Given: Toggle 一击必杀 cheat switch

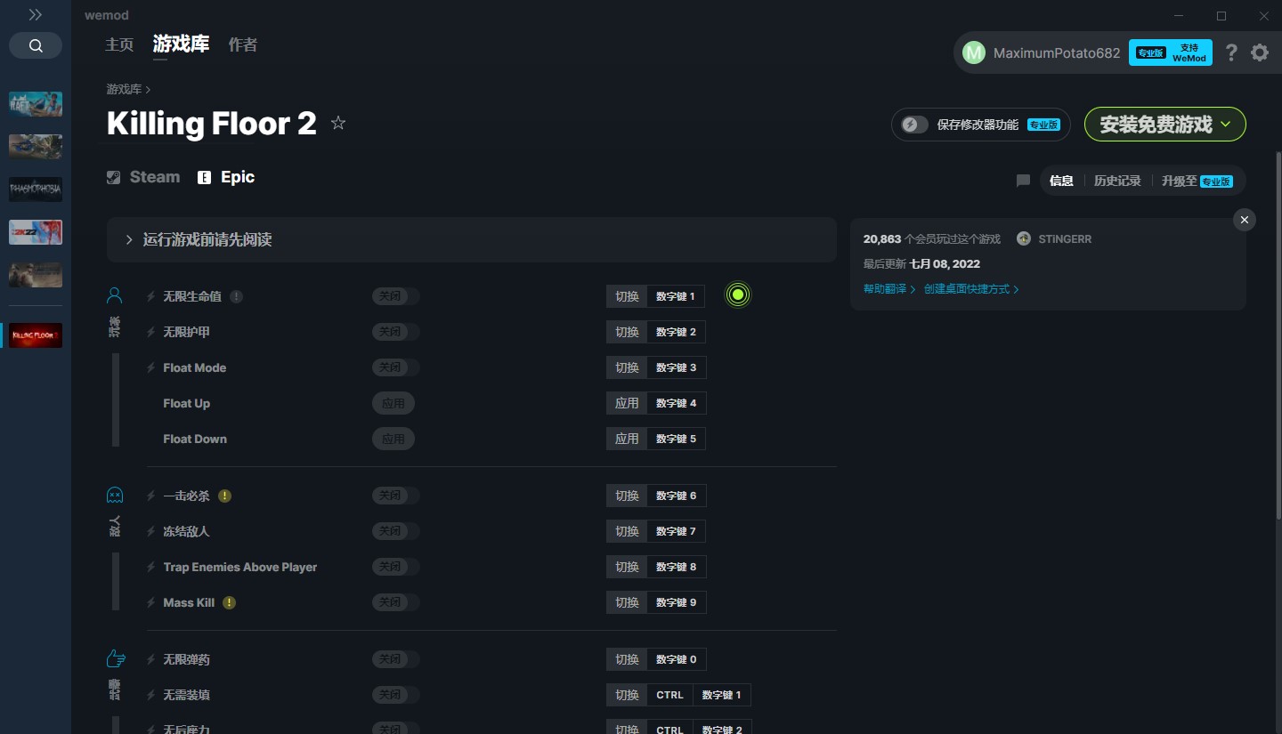Looking at the screenshot, I should click(x=396, y=496).
